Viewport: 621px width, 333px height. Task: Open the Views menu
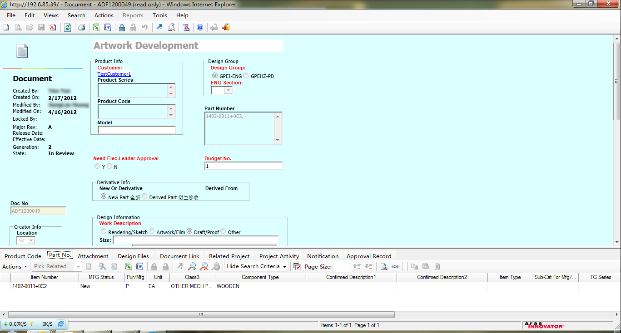coord(51,15)
